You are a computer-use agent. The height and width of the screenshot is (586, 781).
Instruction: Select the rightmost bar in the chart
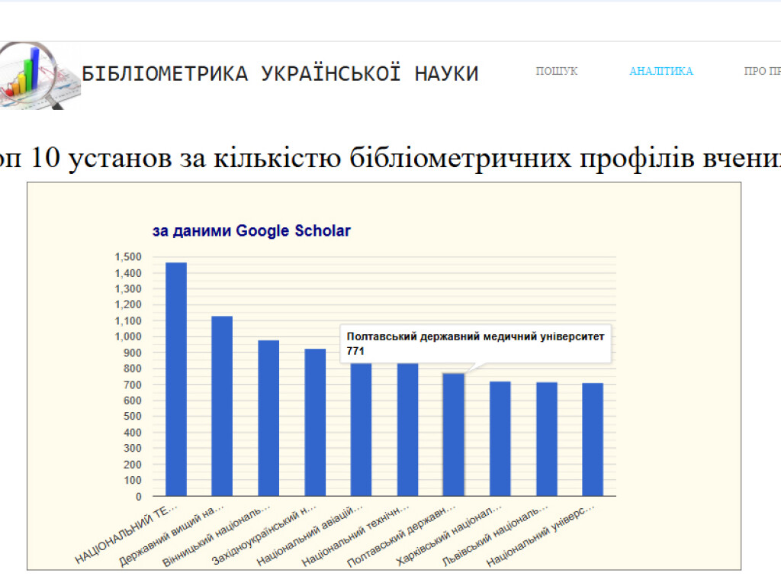coord(593,439)
